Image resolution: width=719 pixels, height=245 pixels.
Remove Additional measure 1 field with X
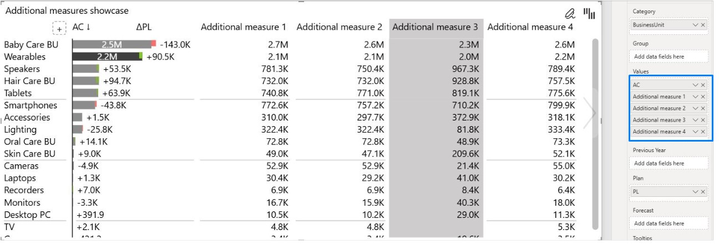[703, 97]
